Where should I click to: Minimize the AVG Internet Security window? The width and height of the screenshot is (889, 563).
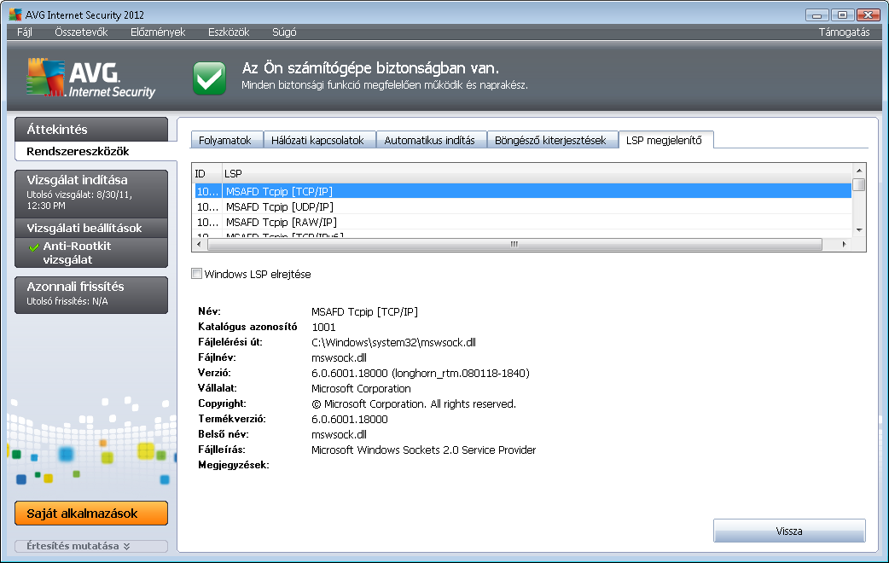point(816,15)
